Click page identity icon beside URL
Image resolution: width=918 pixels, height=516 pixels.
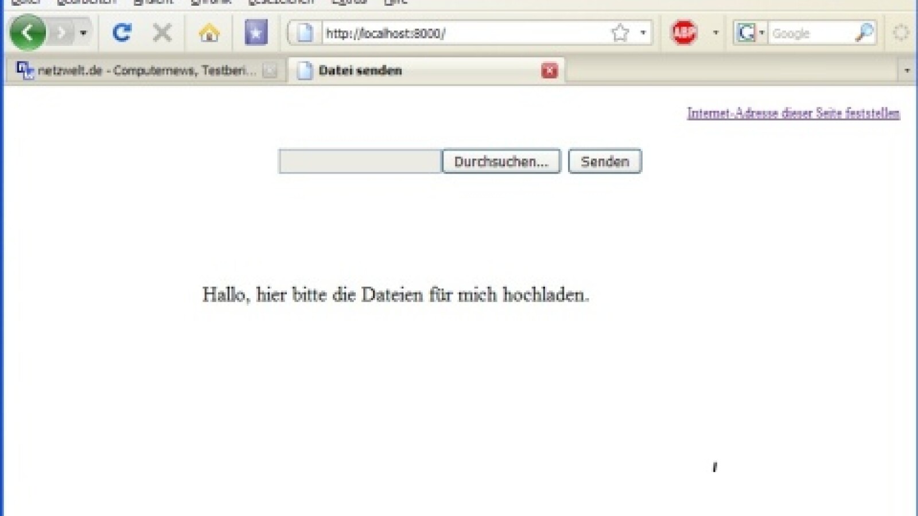coord(305,33)
